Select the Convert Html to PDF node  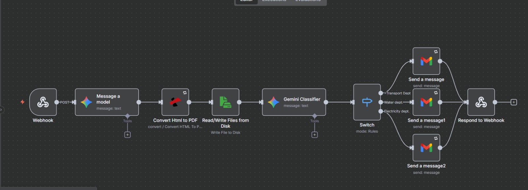[175, 102]
